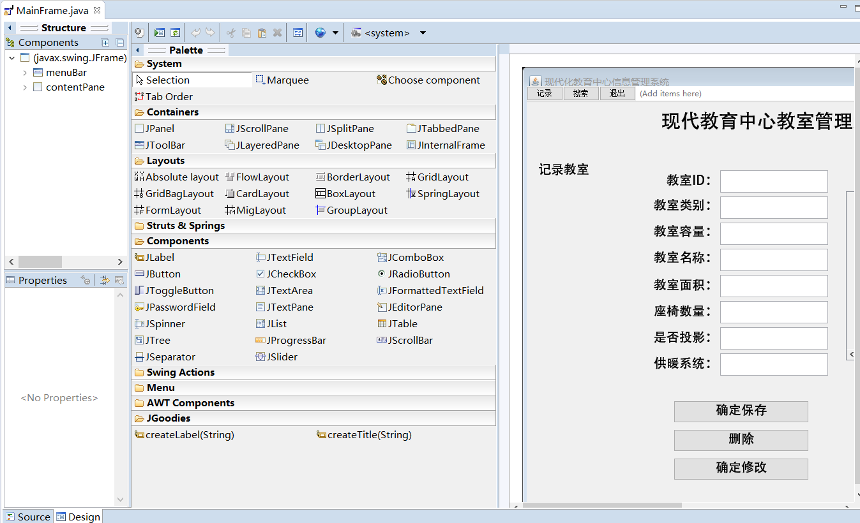Click the 教室ID input field in the form

773,181
